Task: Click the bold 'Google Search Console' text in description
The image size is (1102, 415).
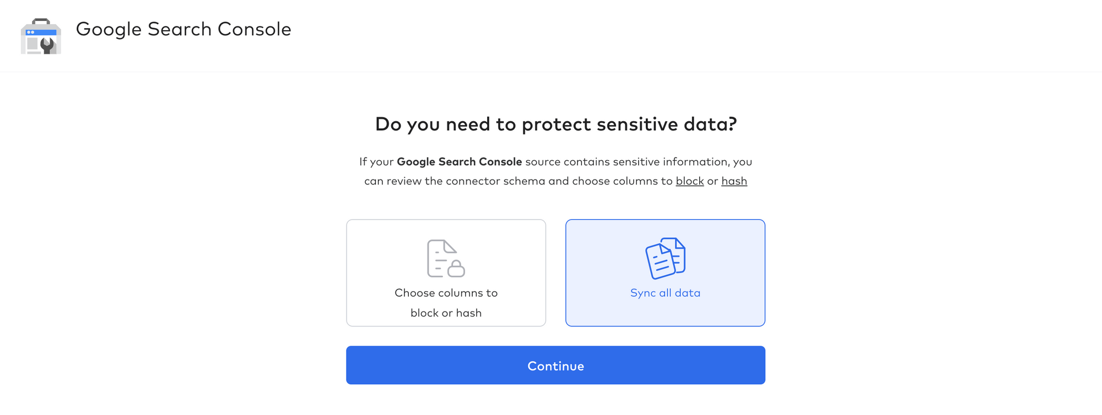Action: pos(459,162)
